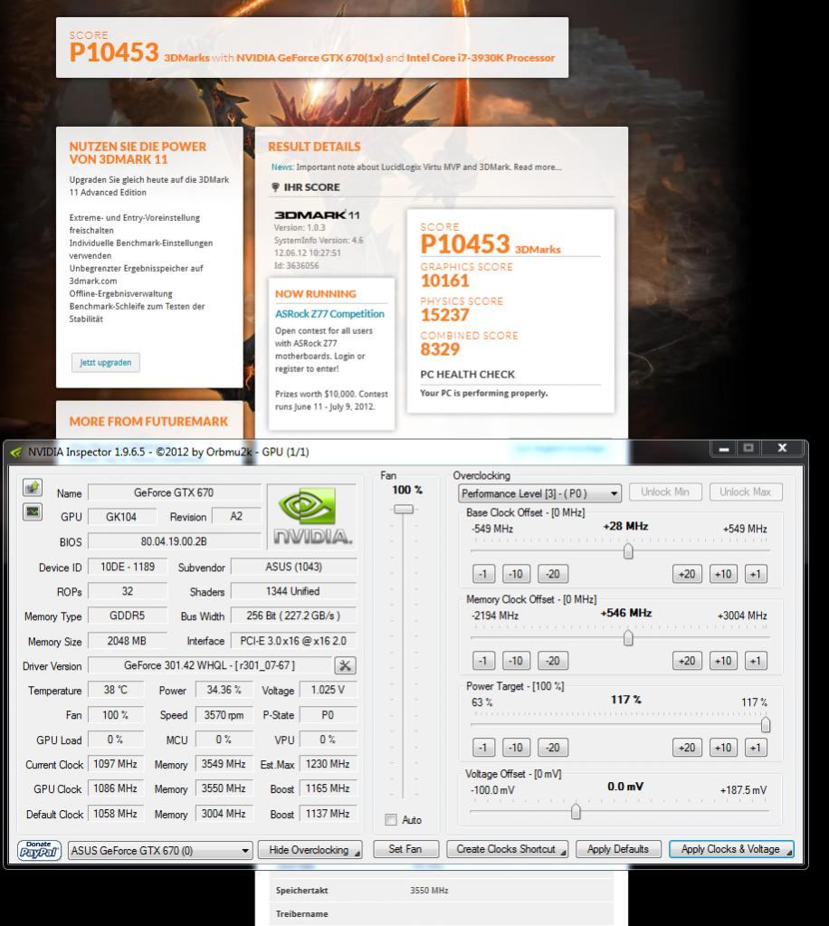This screenshot has height=926, width=829.
Task: Increase Memory Clock Offset by 1
Action: coord(756,661)
